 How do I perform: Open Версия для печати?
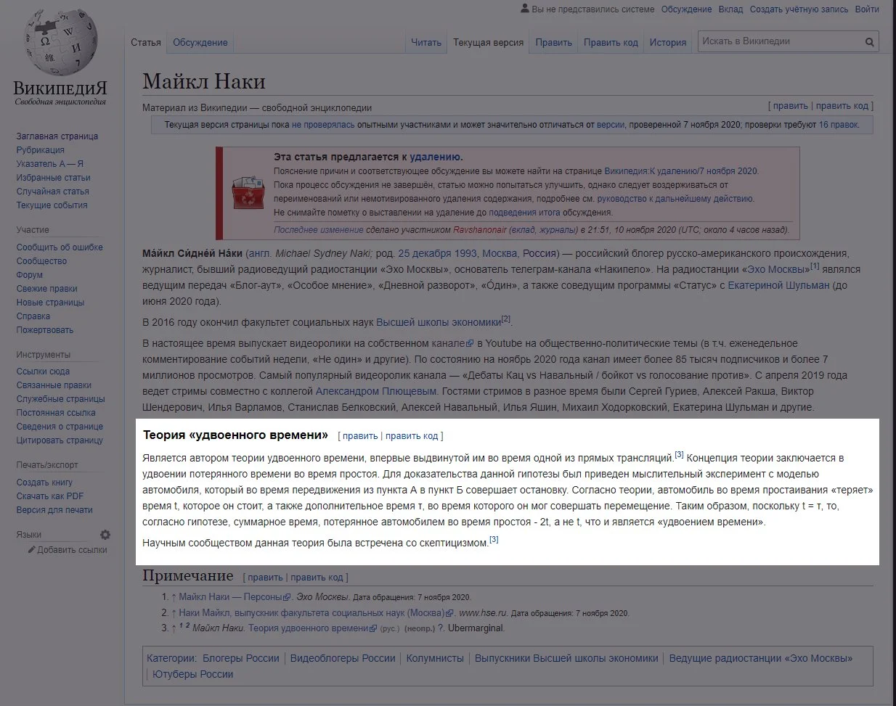tap(54, 510)
